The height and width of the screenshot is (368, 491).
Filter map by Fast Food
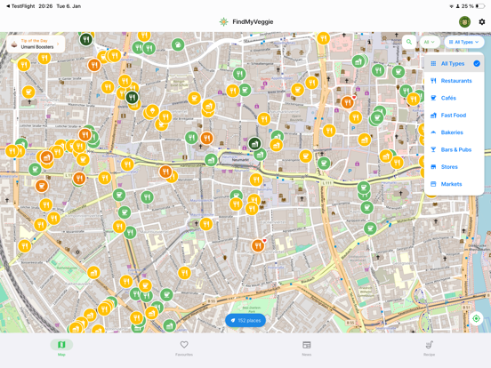(454, 116)
